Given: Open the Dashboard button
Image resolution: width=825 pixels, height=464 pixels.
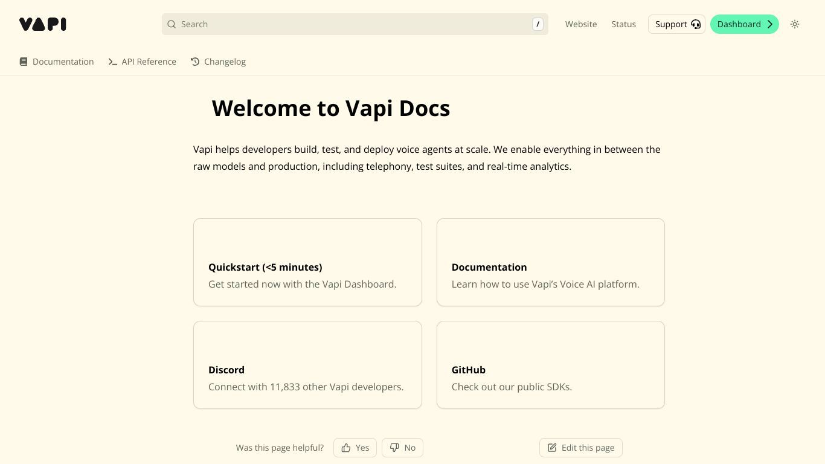Looking at the screenshot, I should (x=745, y=24).
